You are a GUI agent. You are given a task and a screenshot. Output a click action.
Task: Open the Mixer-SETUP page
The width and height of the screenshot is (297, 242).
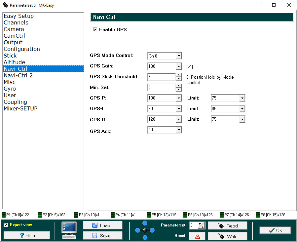click(20, 108)
